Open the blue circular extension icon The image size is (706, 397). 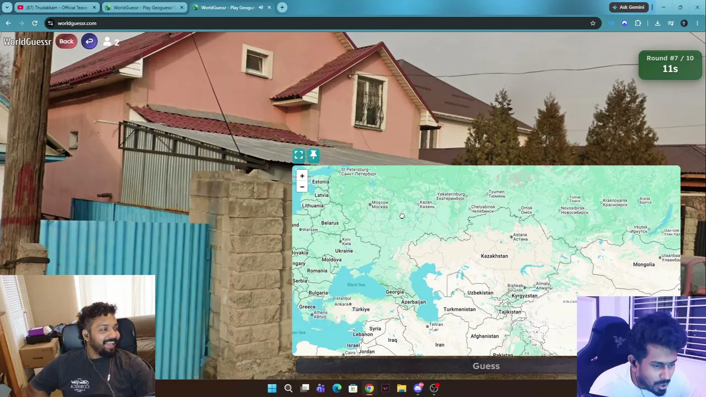(x=624, y=23)
